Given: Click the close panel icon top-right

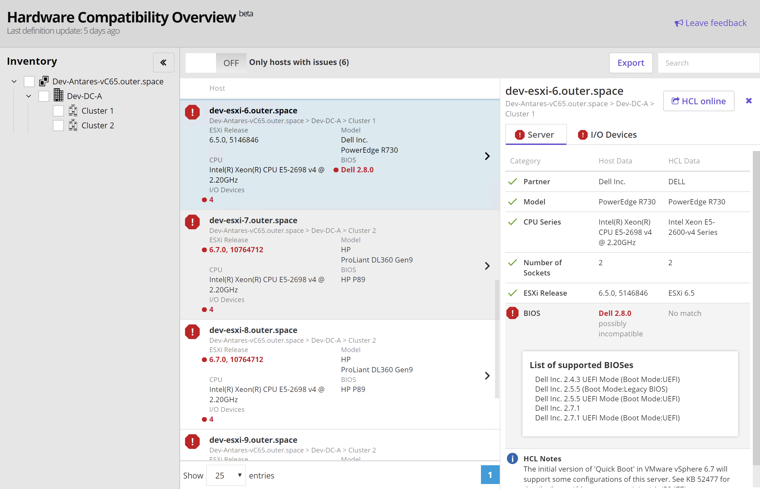Looking at the screenshot, I should pyautogui.click(x=748, y=101).
